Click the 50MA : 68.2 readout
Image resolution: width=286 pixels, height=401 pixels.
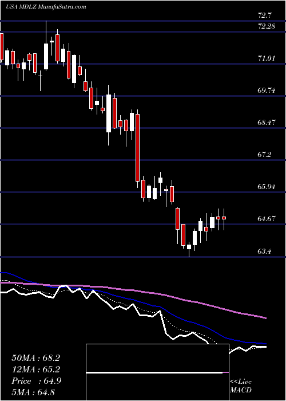(x=36, y=358)
